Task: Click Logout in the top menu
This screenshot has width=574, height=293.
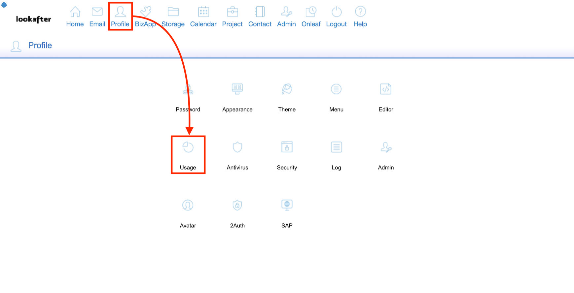Action: pyautogui.click(x=336, y=17)
